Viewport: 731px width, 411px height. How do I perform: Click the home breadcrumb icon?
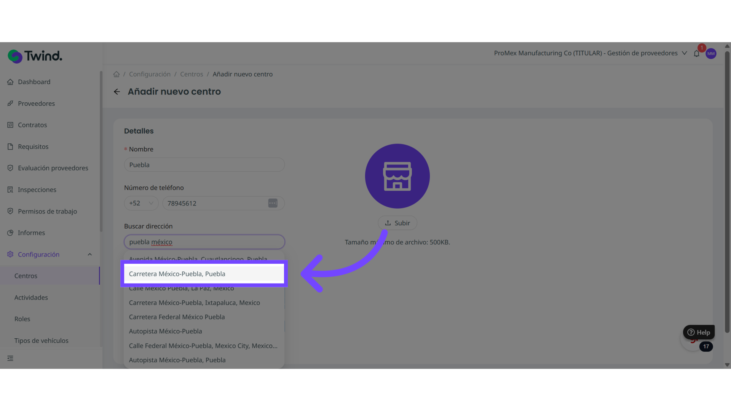tap(117, 74)
